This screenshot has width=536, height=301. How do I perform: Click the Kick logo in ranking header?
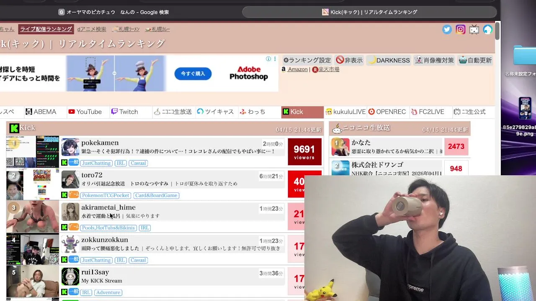pyautogui.click(x=14, y=128)
